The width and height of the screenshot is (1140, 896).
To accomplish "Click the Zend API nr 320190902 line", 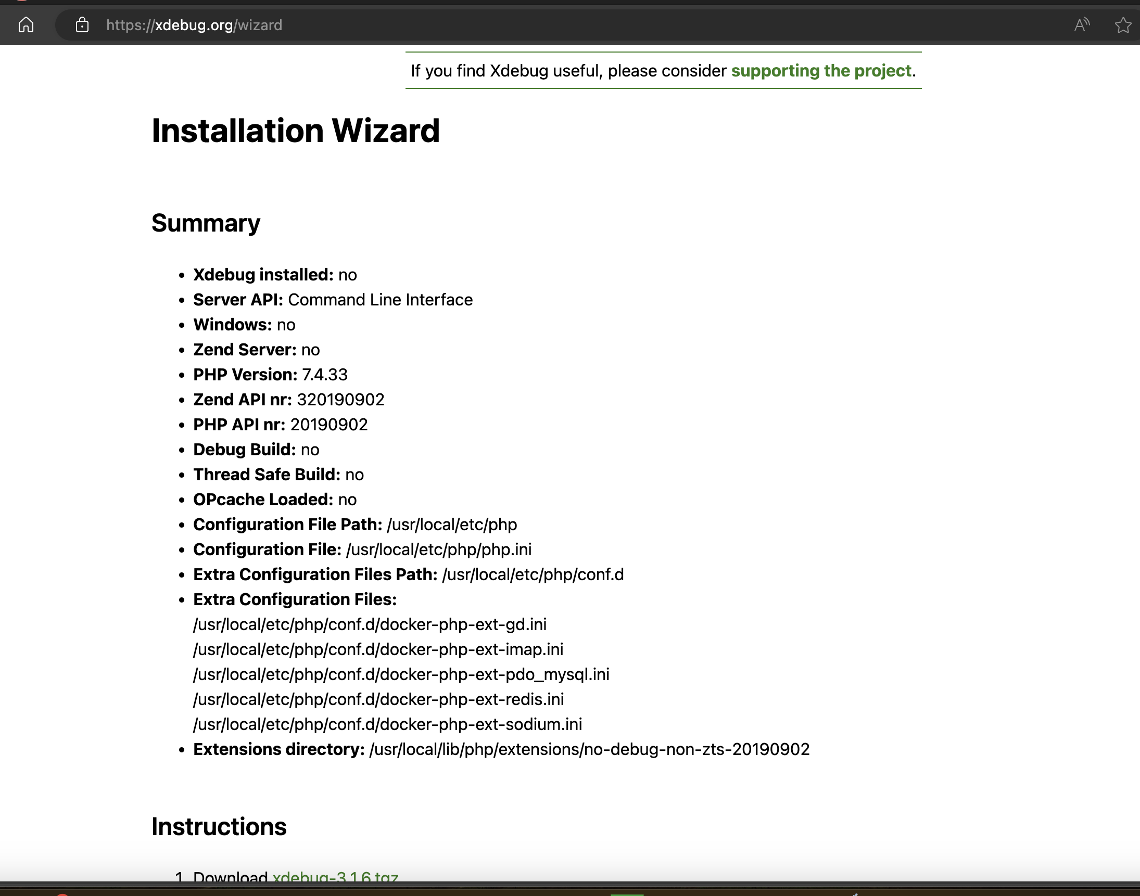I will tap(289, 400).
